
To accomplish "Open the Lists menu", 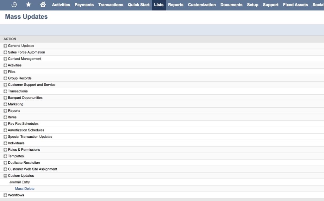I will (x=159, y=5).
